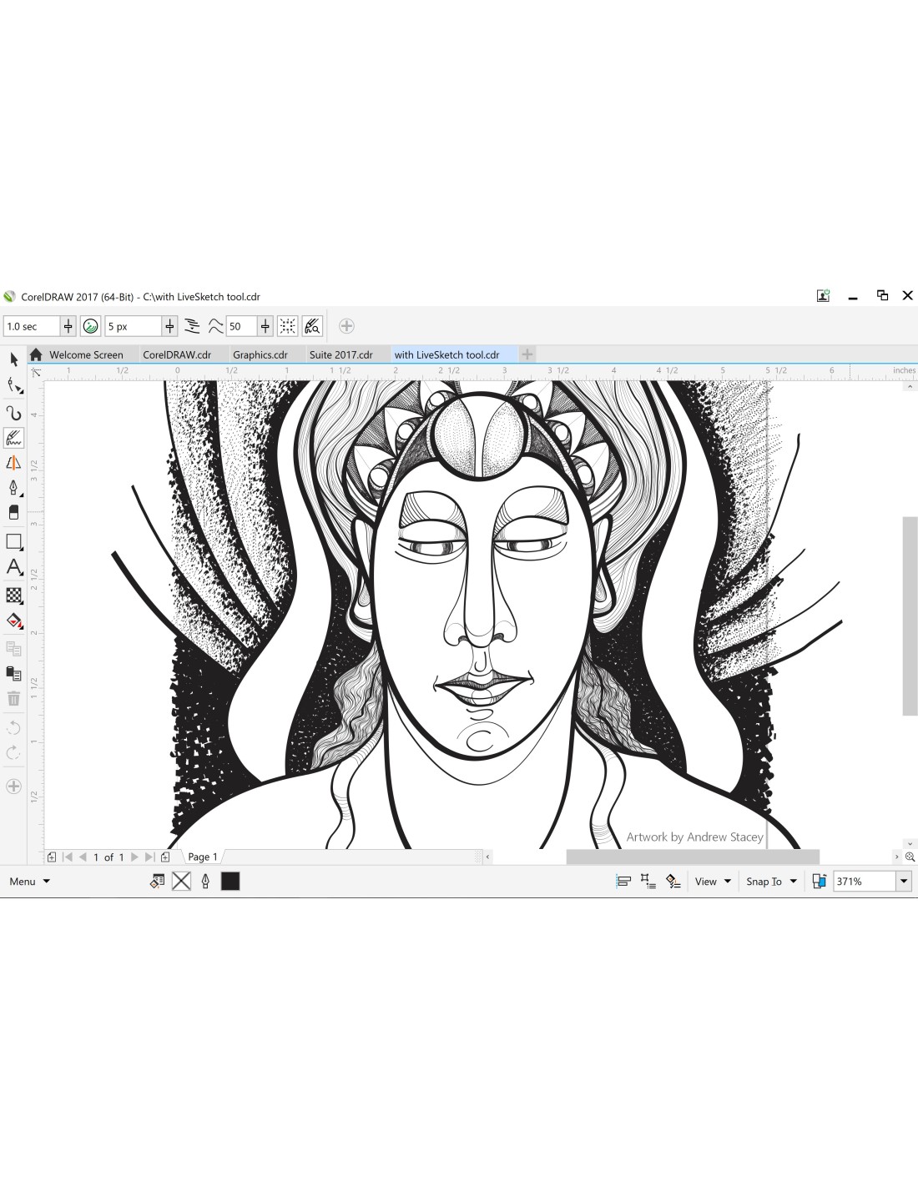Select the LiveSketch tool
918x1186 pixels.
pos(13,438)
